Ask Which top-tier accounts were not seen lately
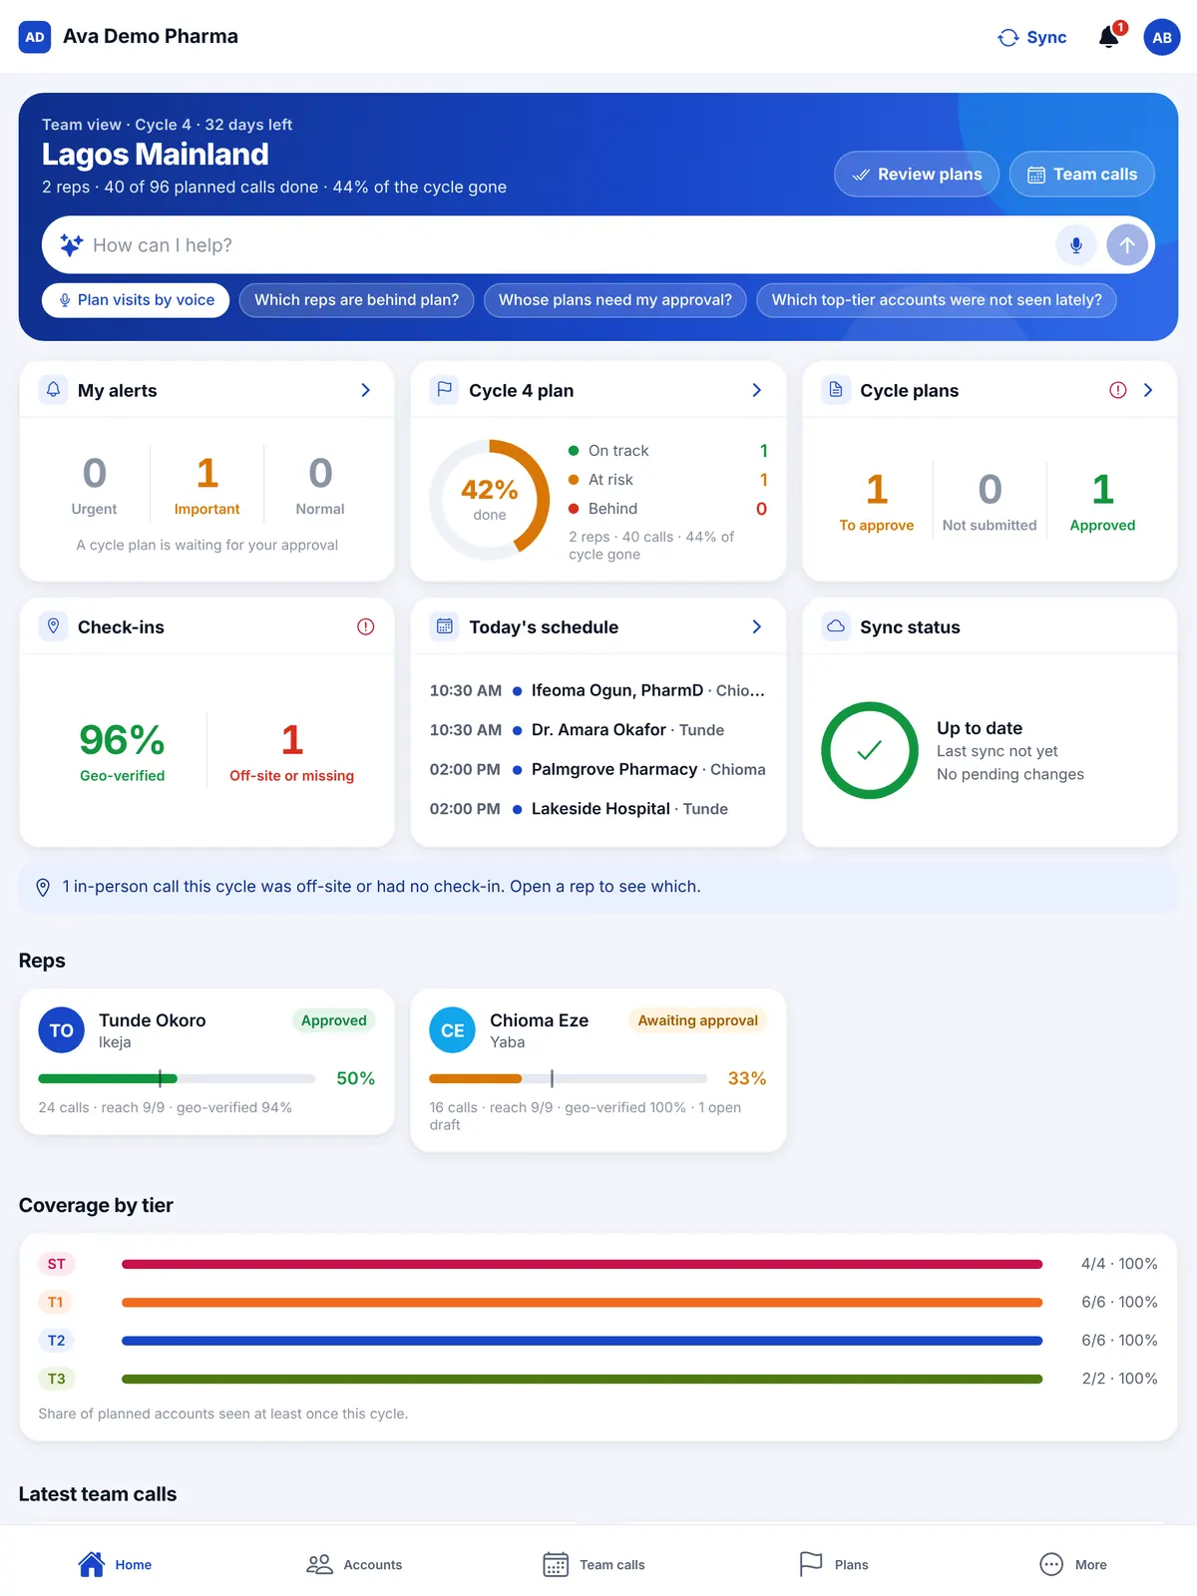1197x1596 pixels. [x=937, y=300]
